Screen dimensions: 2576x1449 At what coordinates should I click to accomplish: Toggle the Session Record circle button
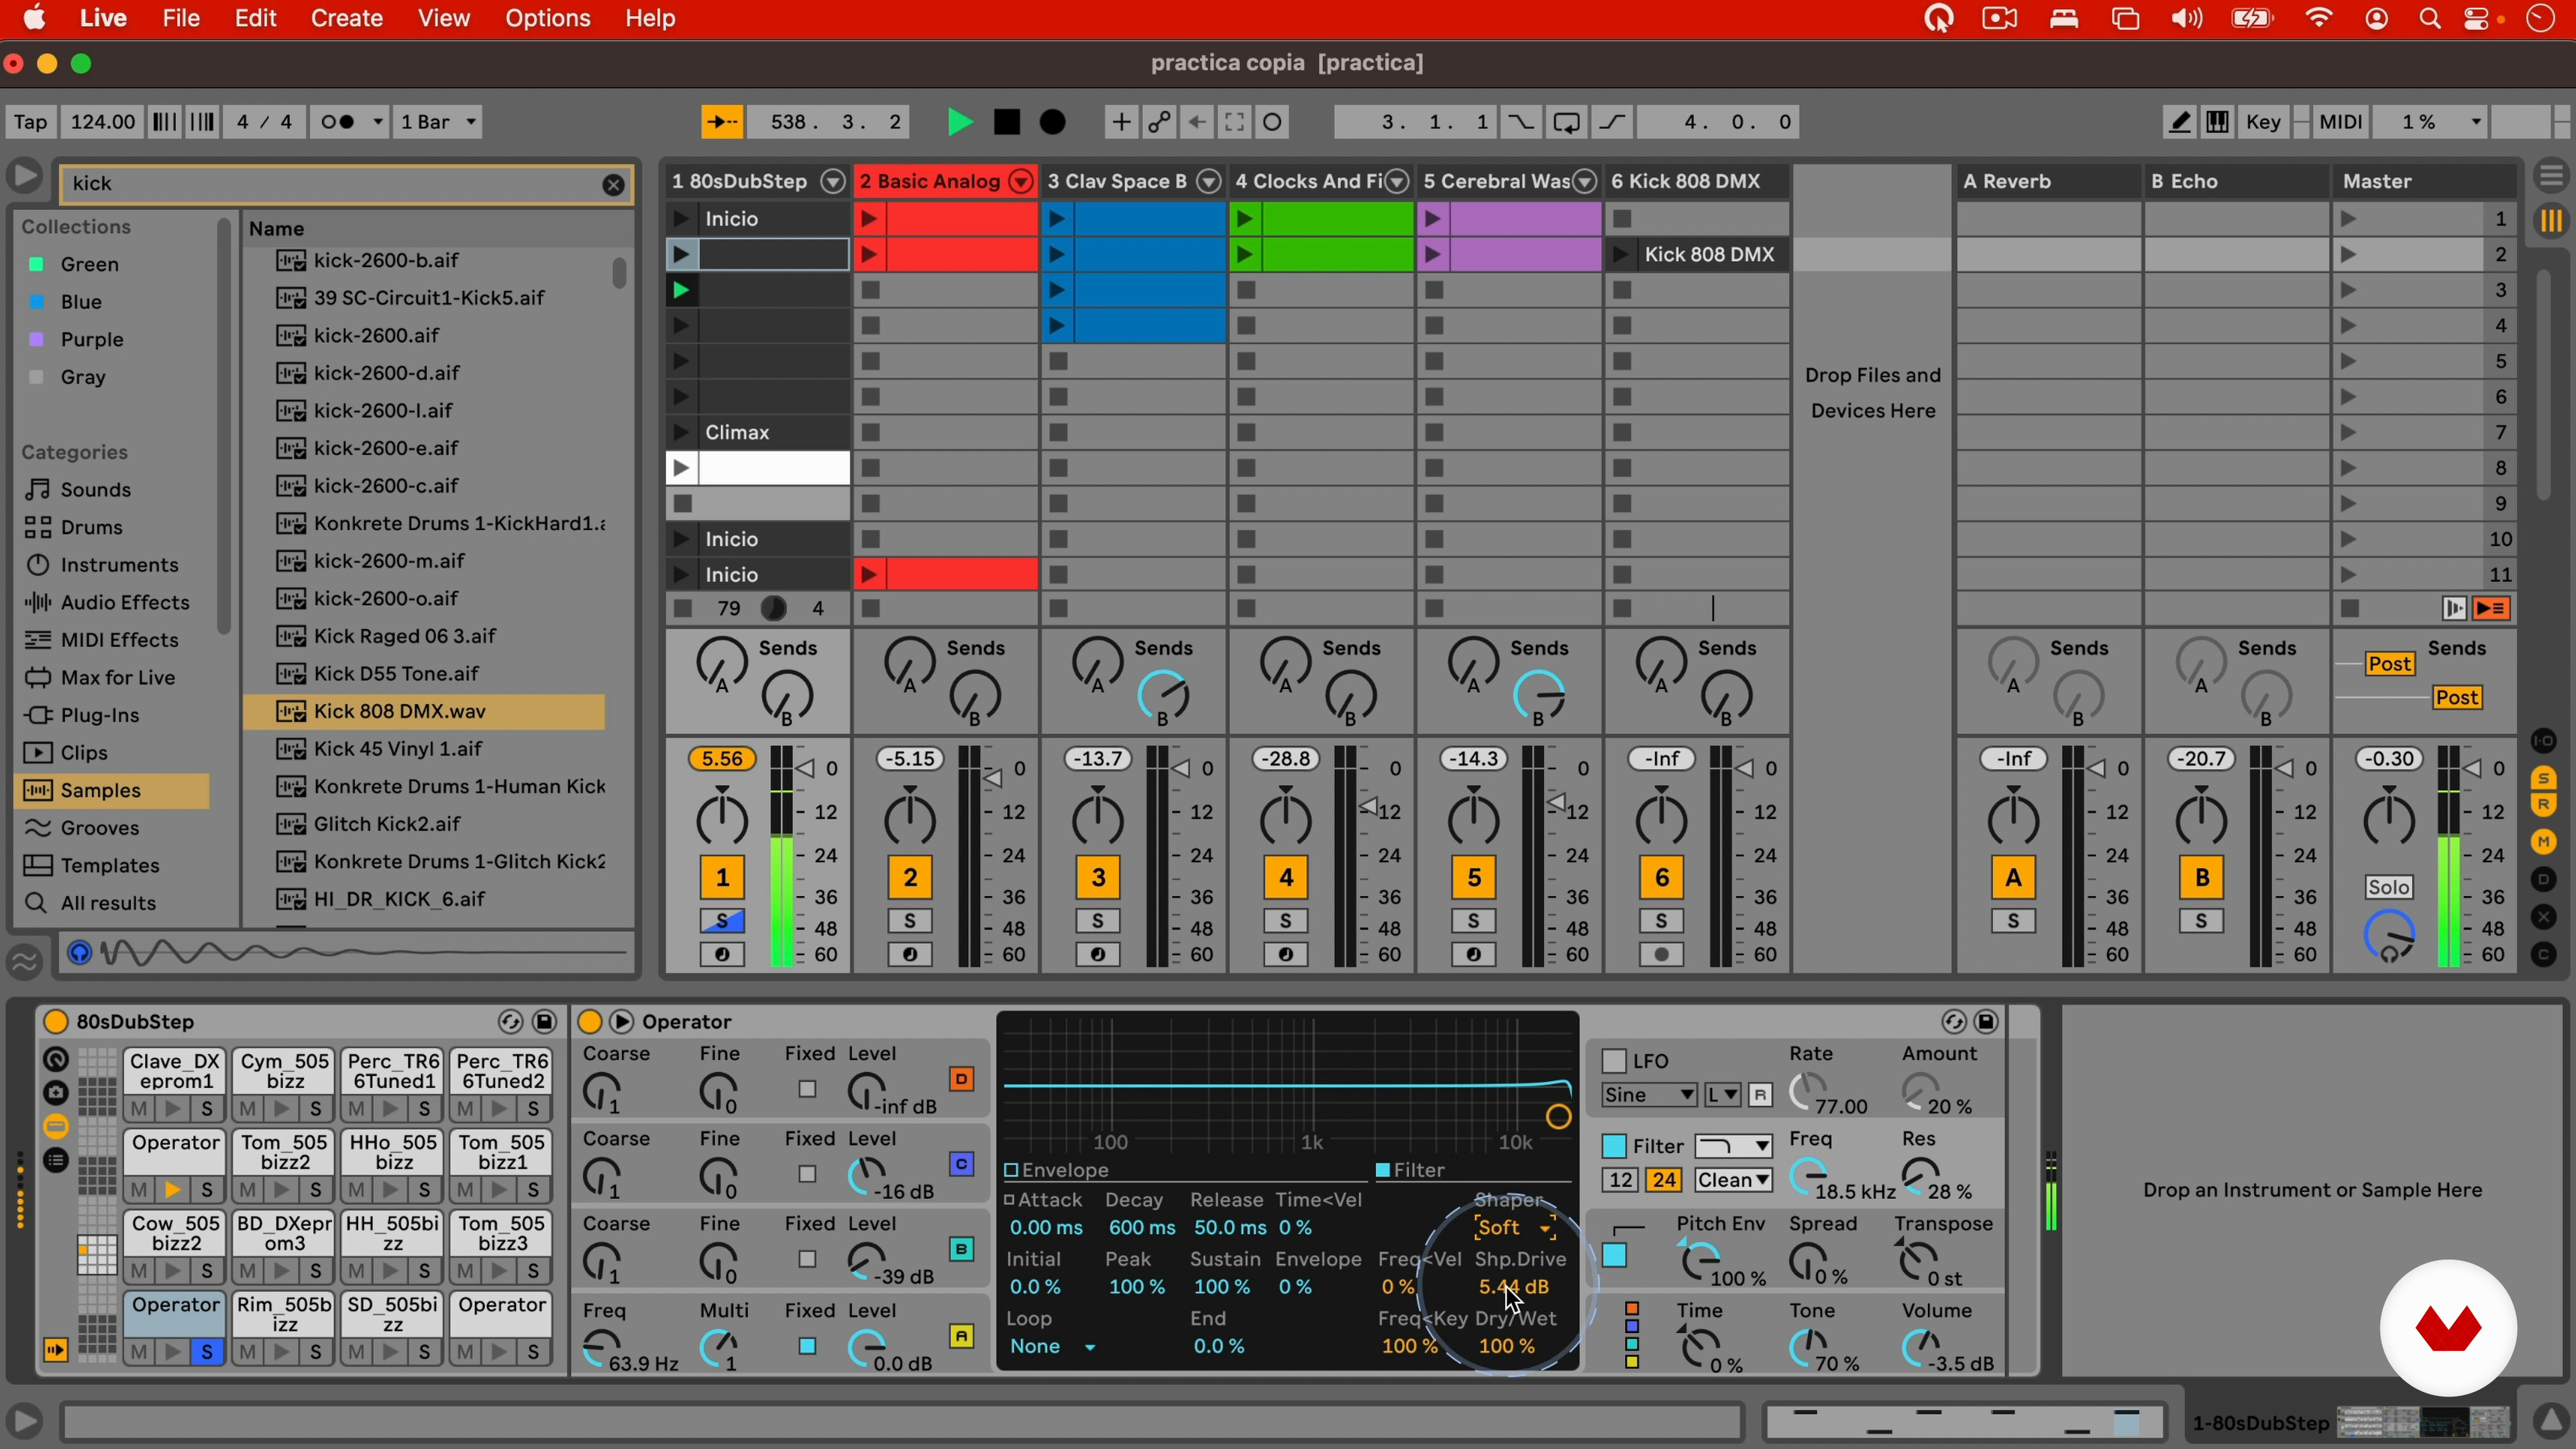[1272, 122]
